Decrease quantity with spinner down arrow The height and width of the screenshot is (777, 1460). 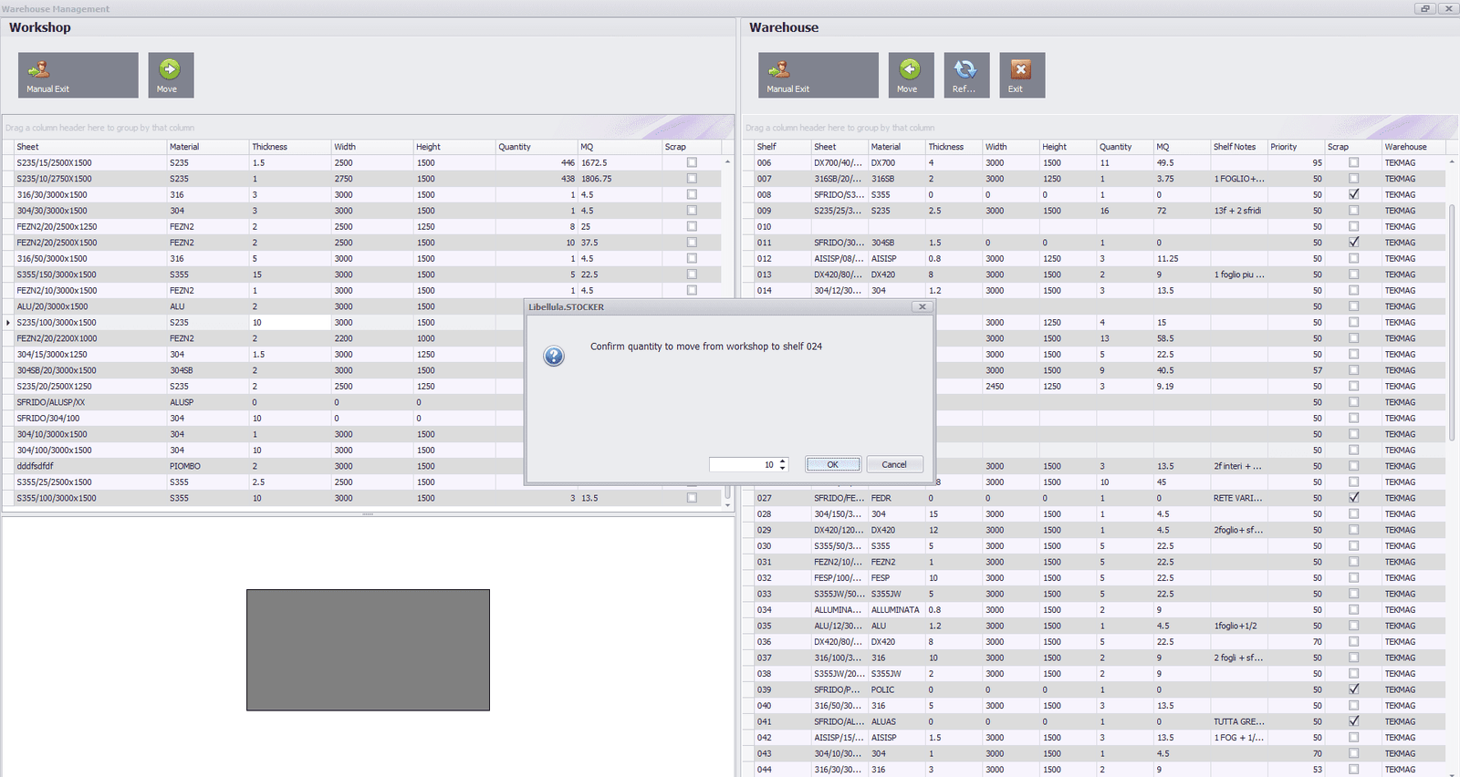[783, 468]
